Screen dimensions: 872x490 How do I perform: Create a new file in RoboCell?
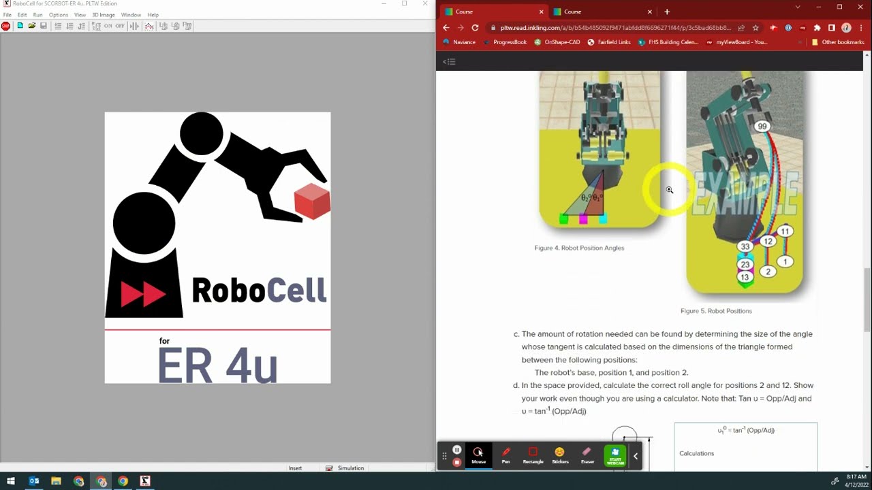[x=20, y=26]
